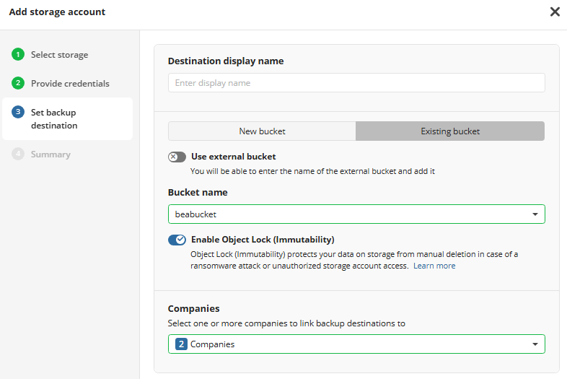This screenshot has width=567, height=379.
Task: Go to Select storage step
Action: (x=59, y=55)
